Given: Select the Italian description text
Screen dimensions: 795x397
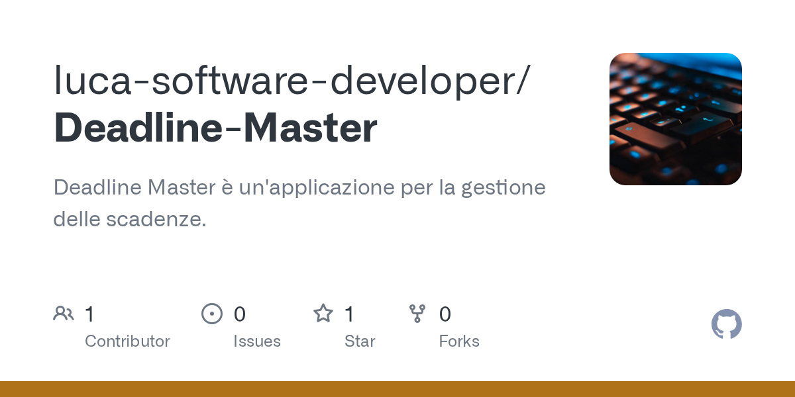Looking at the screenshot, I should pyautogui.click(x=299, y=203).
